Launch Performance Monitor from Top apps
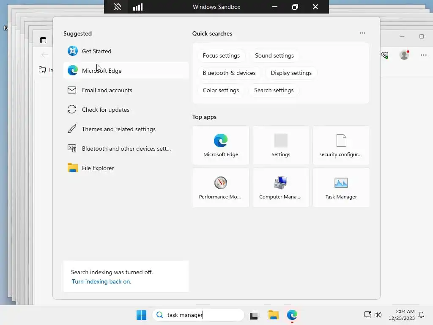The width and height of the screenshot is (433, 325). (x=221, y=187)
